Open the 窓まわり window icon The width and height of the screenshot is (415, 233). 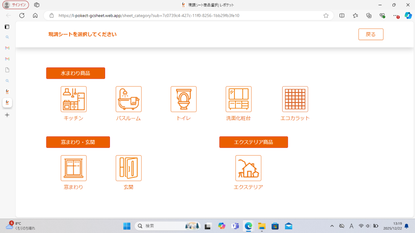click(x=74, y=168)
